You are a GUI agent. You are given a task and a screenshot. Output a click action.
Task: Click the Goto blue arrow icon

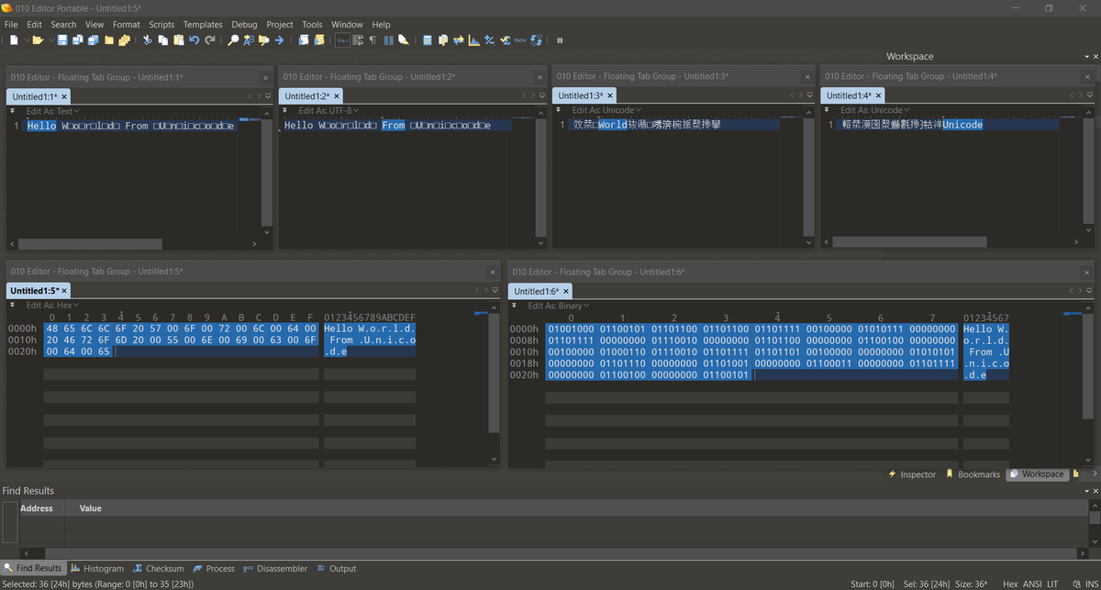(279, 40)
